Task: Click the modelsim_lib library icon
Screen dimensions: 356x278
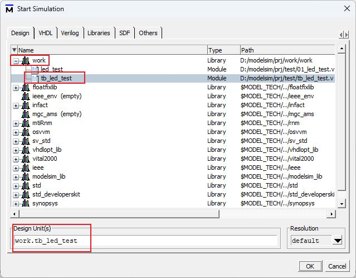Action: pos(26,176)
